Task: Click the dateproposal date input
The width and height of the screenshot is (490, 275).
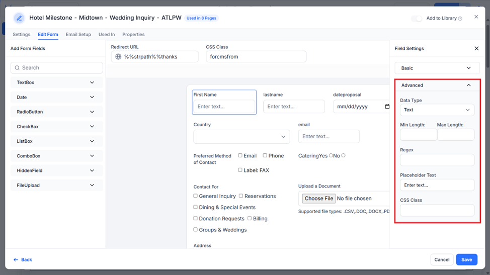Action: pyautogui.click(x=361, y=107)
